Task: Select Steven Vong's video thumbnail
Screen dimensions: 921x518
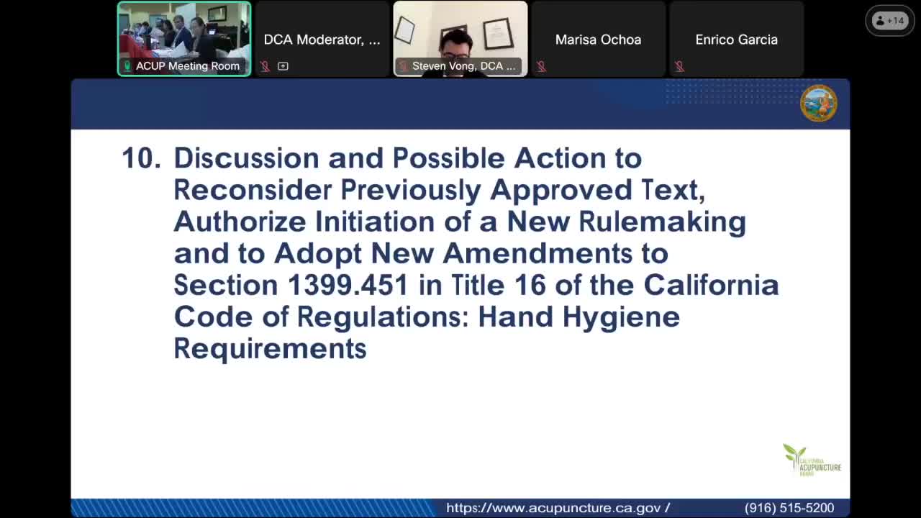Action: 460,39
